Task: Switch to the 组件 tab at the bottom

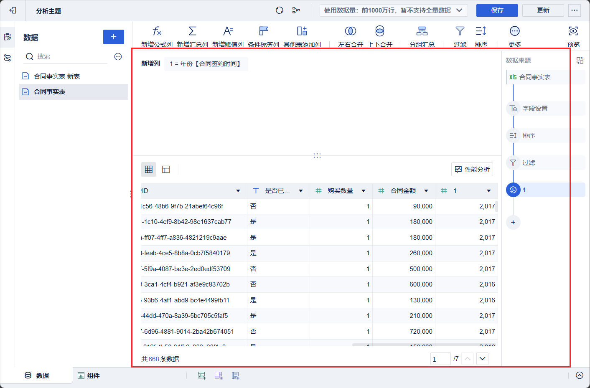Action: coord(89,375)
